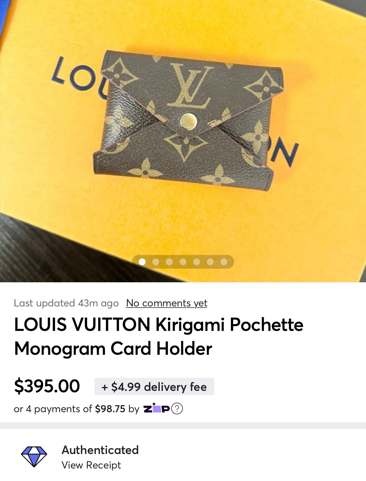Image resolution: width=366 pixels, height=481 pixels.
Task: Open the Zip help question mark icon
Action: coord(177,409)
